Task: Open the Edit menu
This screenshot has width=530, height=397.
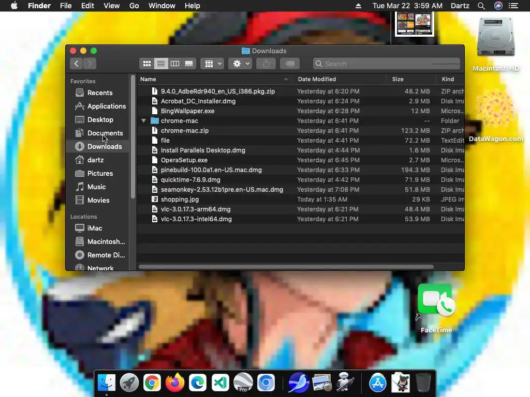Action: [87, 6]
